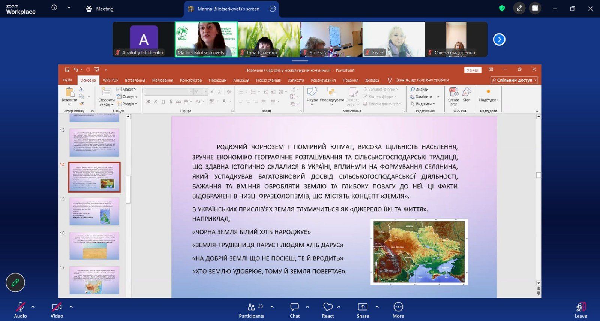Open the Meeting info dropdown chevron
The image size is (600, 321).
(x=69, y=7)
